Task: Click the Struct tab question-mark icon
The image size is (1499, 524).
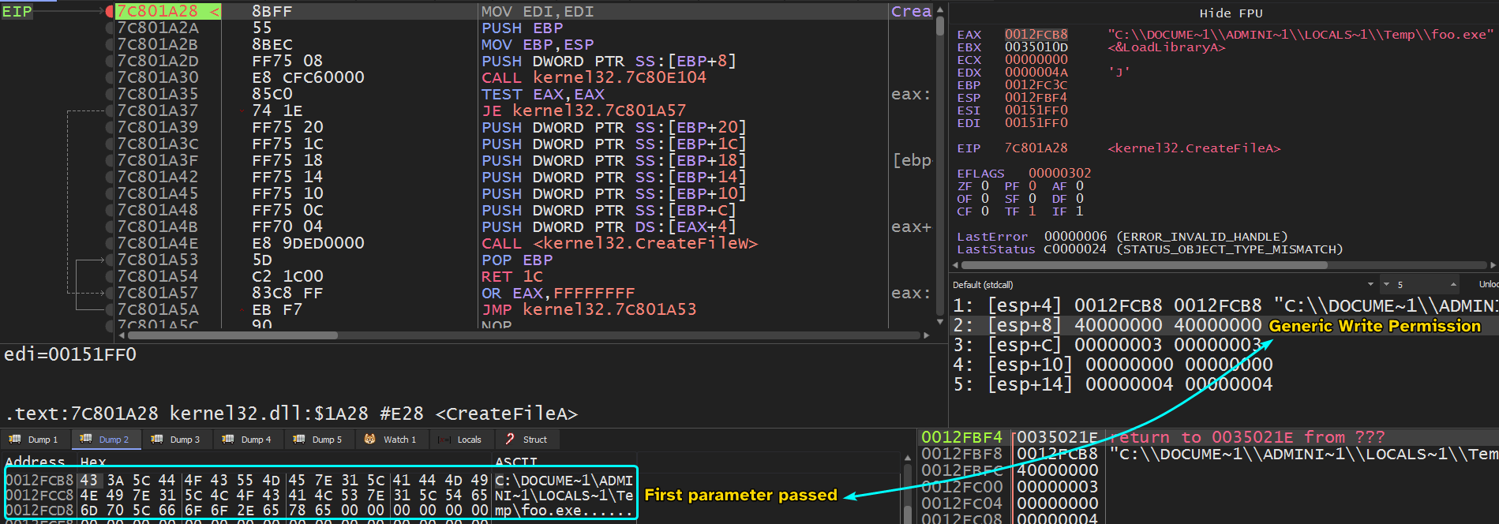Action: [510, 440]
